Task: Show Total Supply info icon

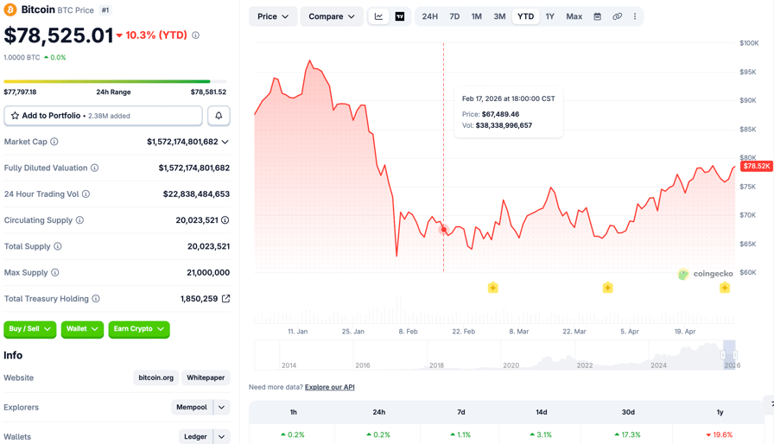Action: tap(58, 246)
